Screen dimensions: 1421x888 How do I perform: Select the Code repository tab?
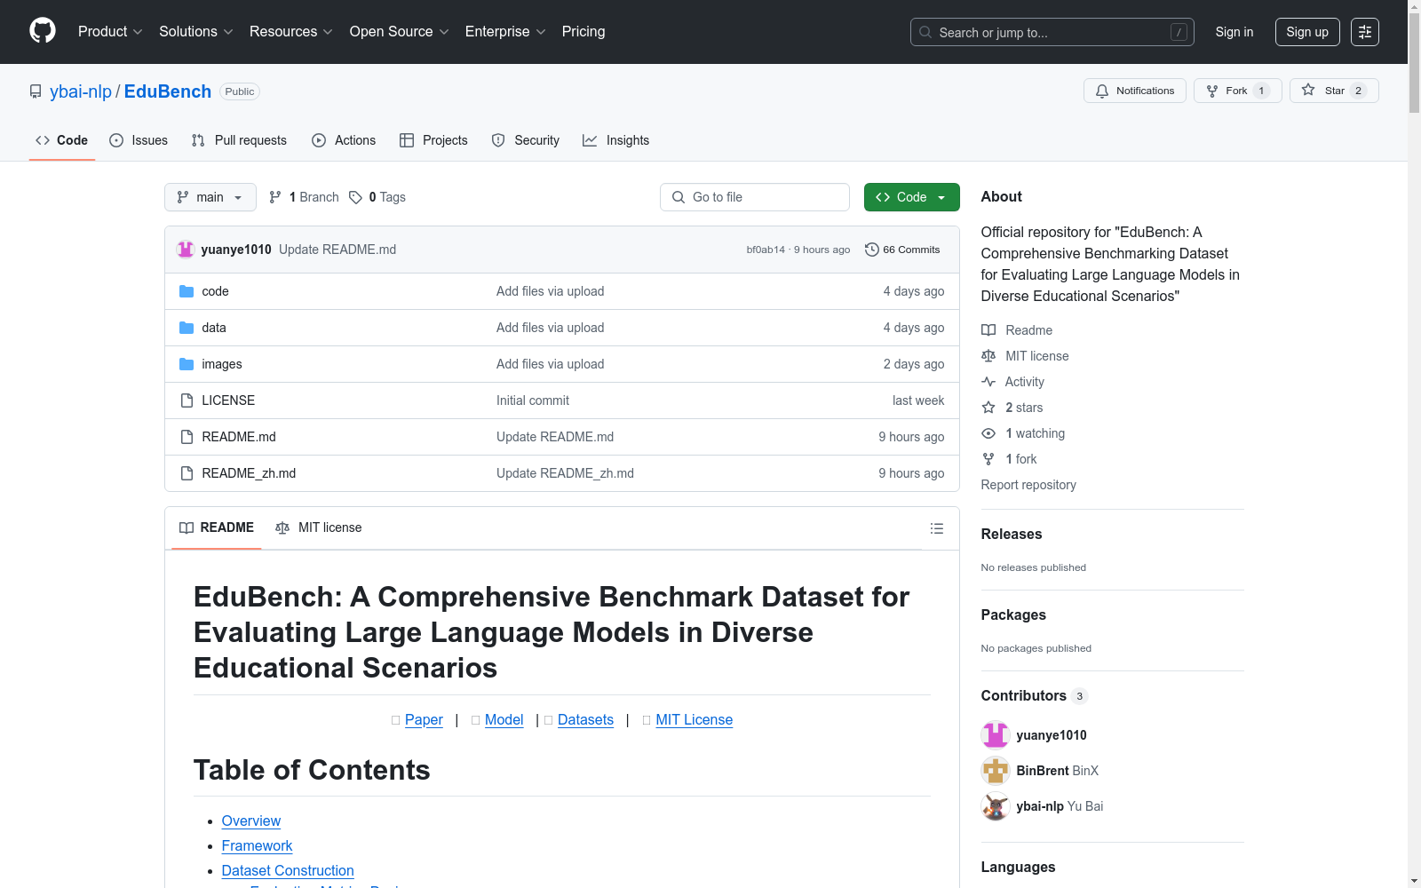(x=62, y=140)
